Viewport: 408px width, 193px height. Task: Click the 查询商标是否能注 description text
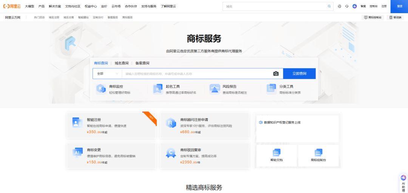coord(235,93)
